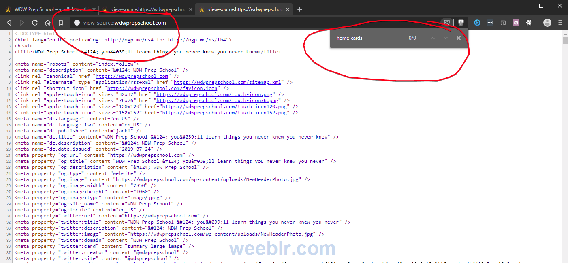Open the pink camera screenshot extension
The height and width of the screenshot is (275, 568).
[x=516, y=23]
